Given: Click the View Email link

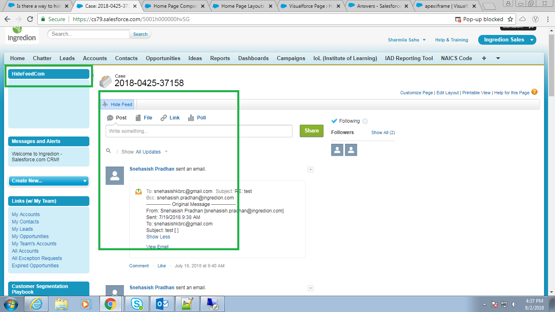Looking at the screenshot, I should 157,247.
